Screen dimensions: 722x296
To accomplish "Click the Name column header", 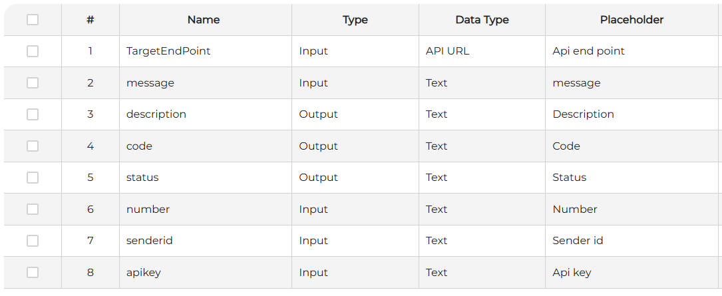I will coord(204,20).
